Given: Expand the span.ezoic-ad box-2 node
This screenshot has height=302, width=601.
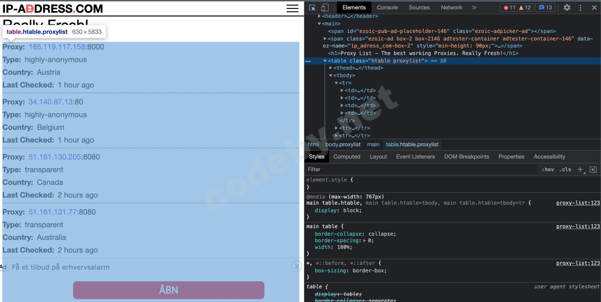Looking at the screenshot, I should pyautogui.click(x=325, y=39).
